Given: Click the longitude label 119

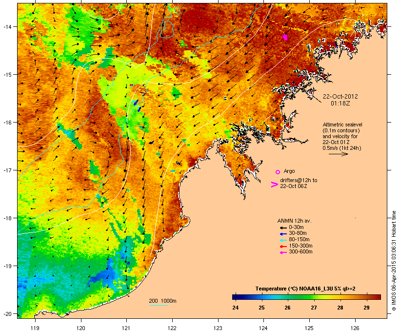Looking at the screenshot, I should 35,328.
